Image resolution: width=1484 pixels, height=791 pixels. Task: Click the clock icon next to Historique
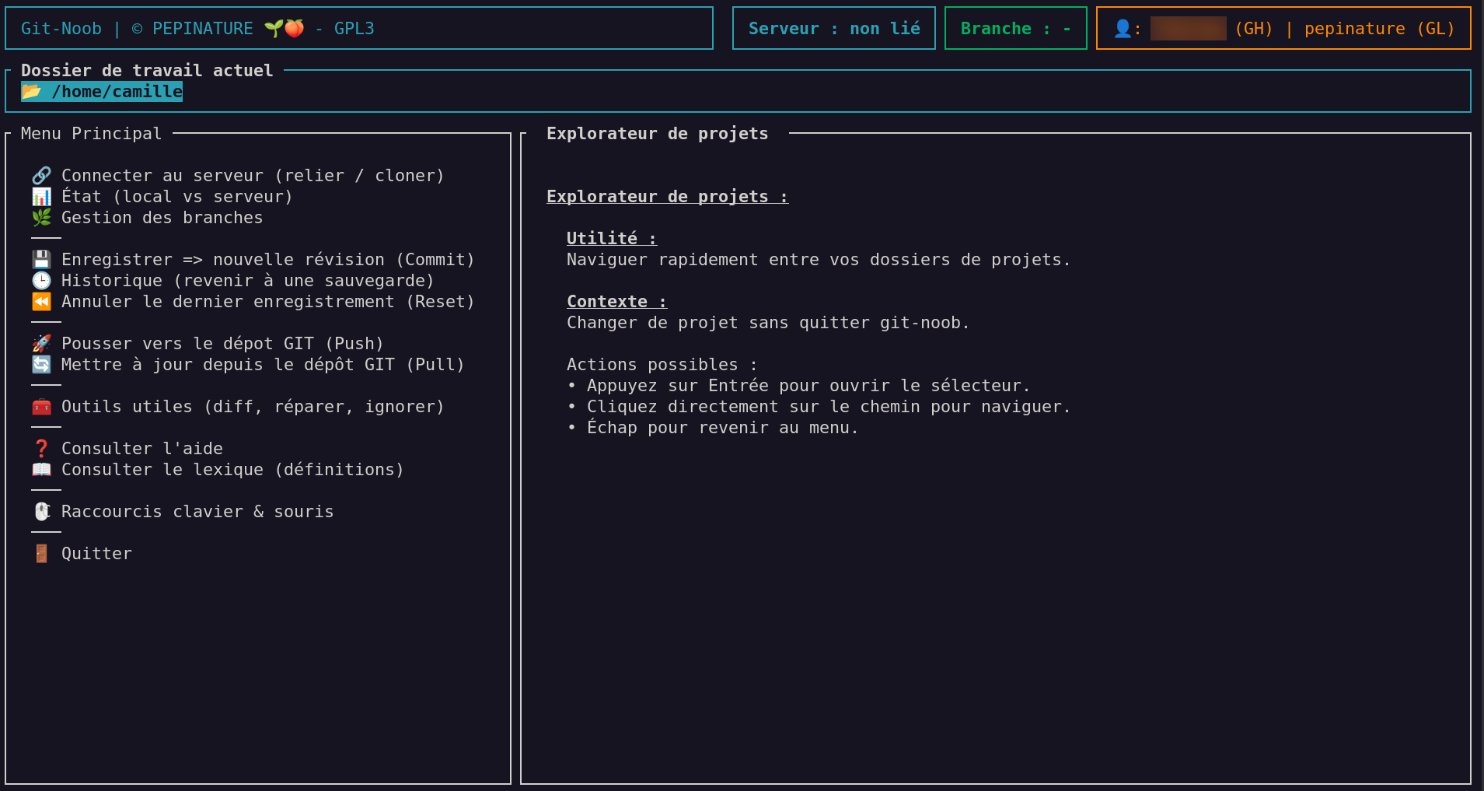[41, 281]
